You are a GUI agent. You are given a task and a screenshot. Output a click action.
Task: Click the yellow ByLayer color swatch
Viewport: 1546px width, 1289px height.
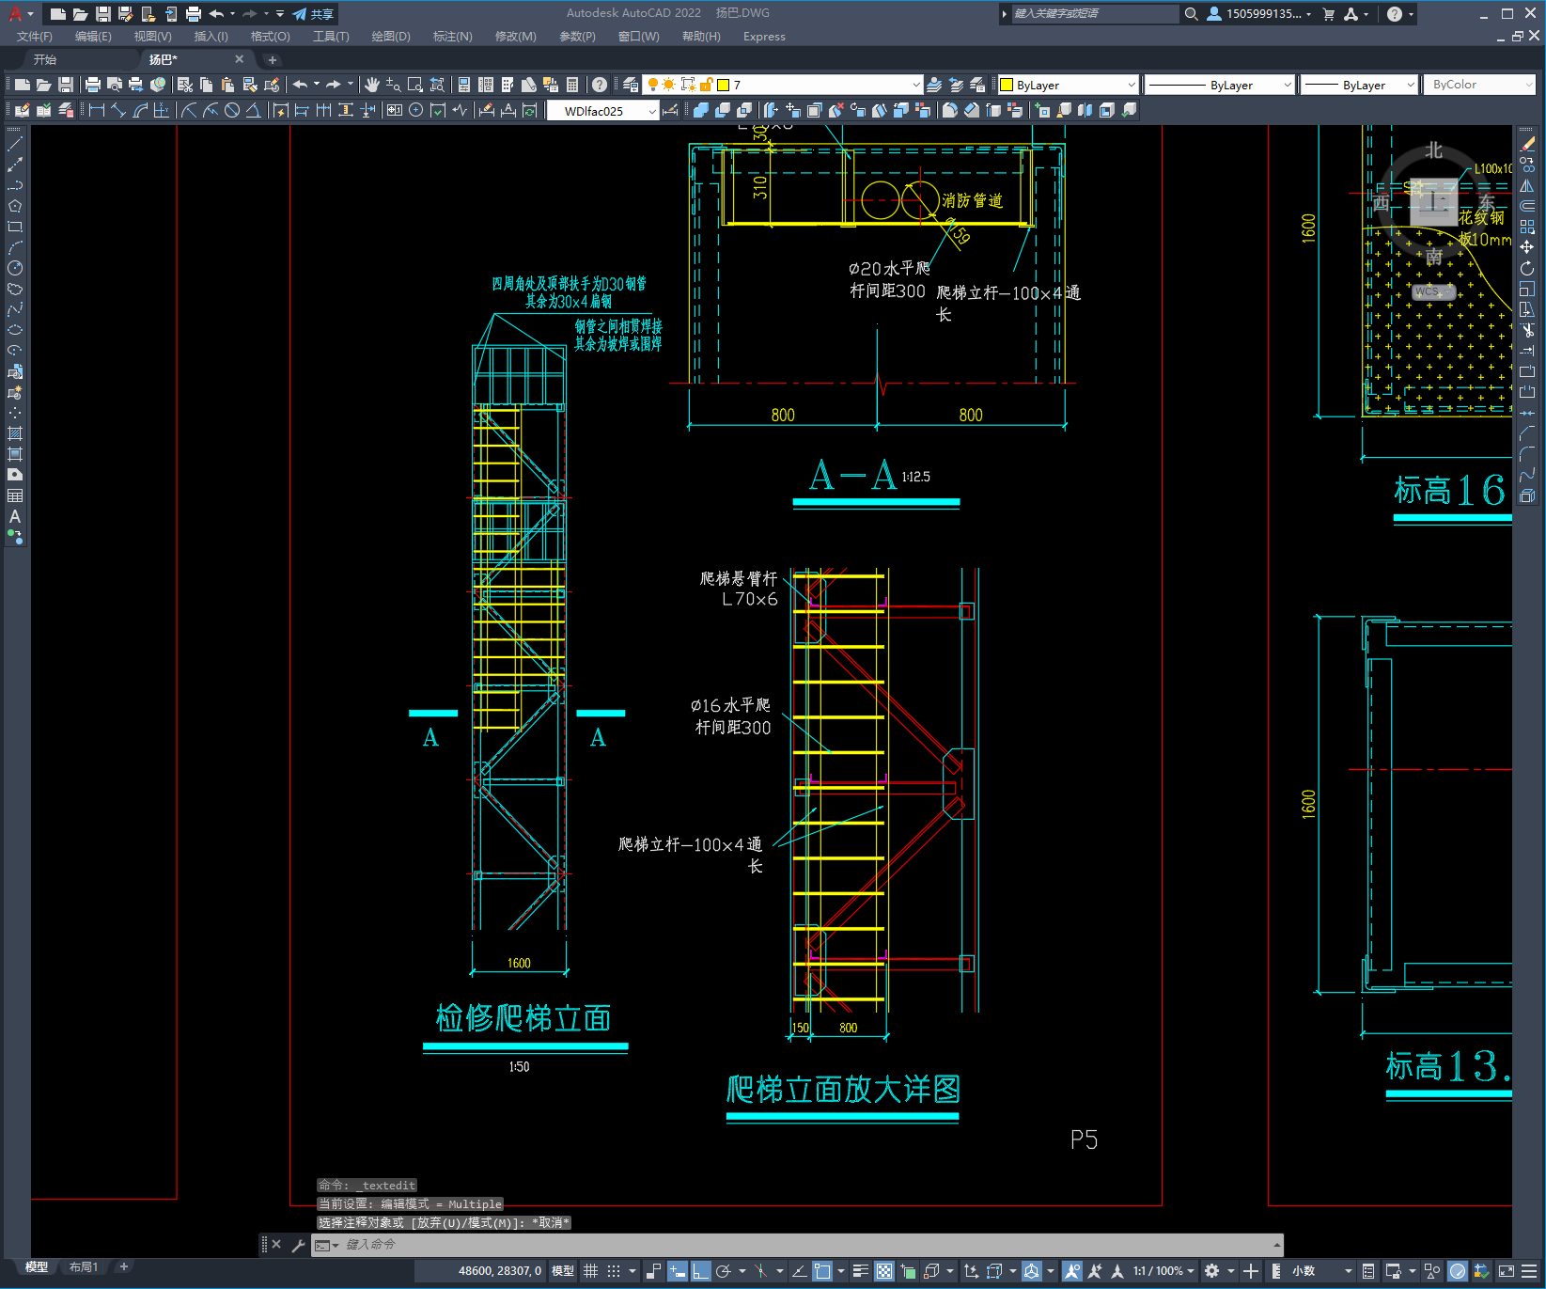[1007, 85]
